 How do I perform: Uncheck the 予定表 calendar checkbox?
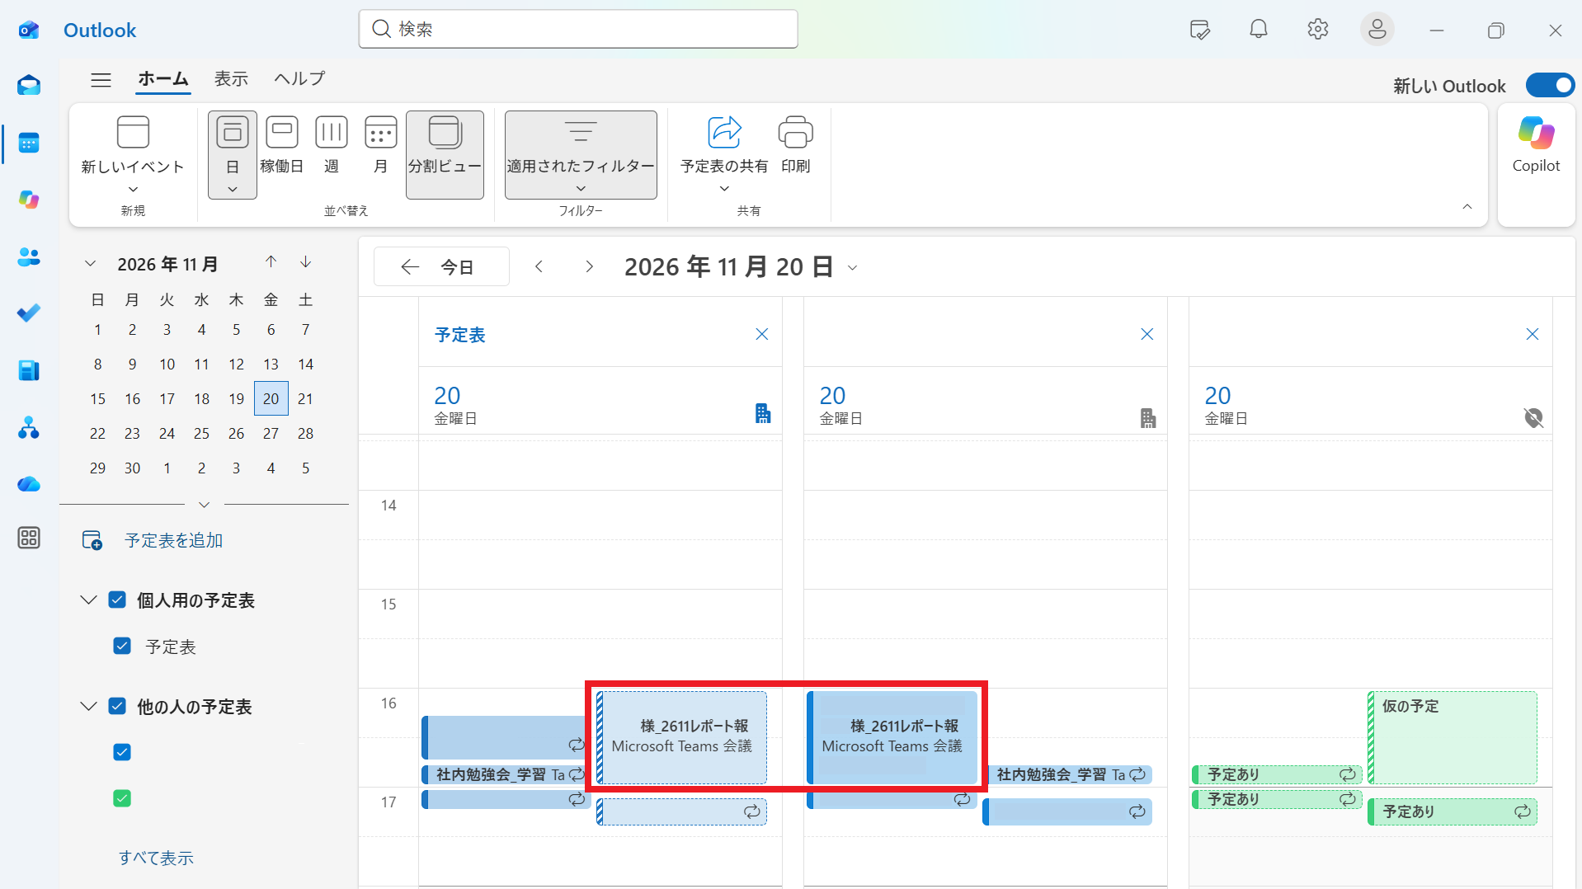pos(122,646)
